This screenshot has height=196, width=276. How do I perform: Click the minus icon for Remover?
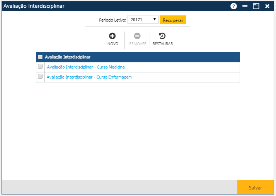tap(138, 36)
